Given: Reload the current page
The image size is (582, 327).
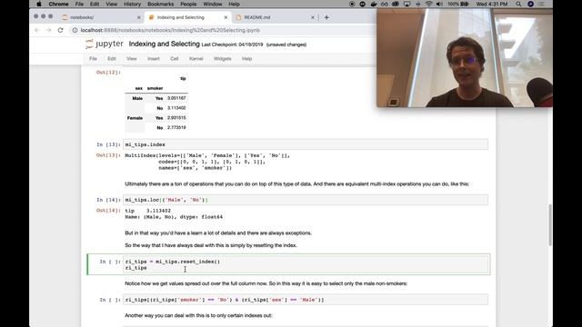Looking at the screenshot, I should pyautogui.click(x=61, y=30).
